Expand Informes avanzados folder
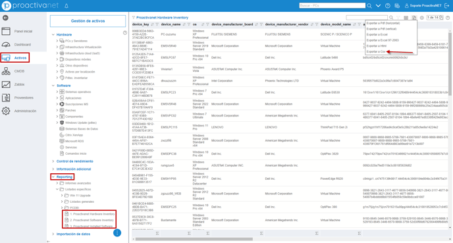The image size is (453, 243). [x=57, y=183]
